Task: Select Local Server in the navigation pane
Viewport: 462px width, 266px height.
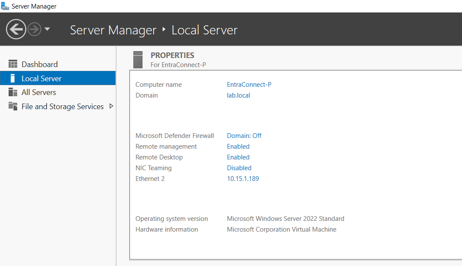Action: pyautogui.click(x=58, y=78)
